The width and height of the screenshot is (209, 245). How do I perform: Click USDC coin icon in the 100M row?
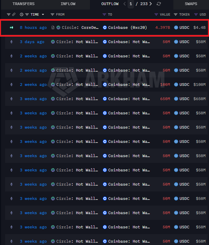tap(176, 84)
